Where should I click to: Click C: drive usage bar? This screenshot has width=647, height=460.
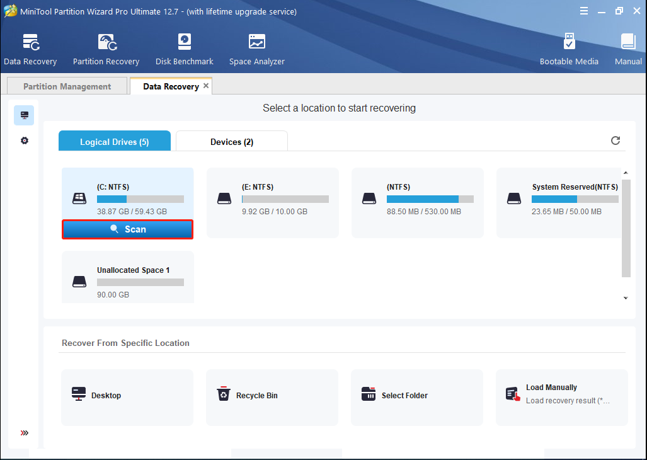pos(140,199)
